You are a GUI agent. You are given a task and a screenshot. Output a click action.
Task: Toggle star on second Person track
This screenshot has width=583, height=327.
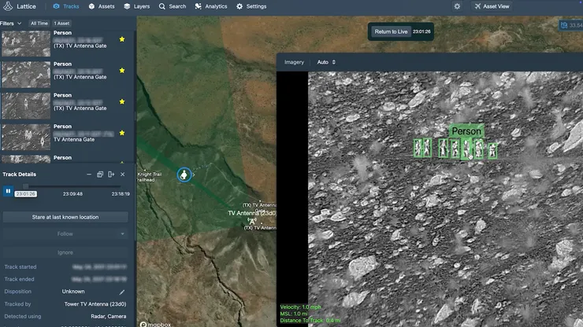121,70
